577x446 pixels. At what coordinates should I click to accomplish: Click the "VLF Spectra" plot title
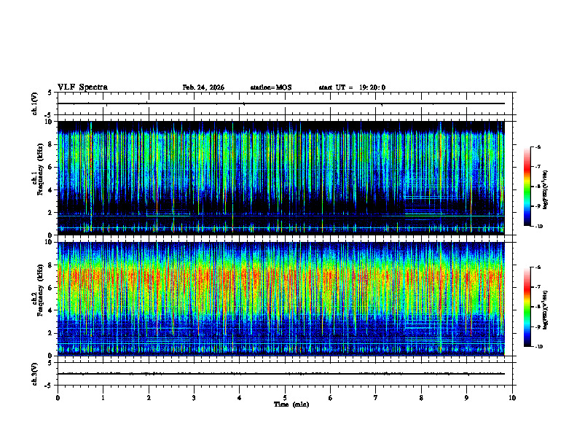point(82,87)
